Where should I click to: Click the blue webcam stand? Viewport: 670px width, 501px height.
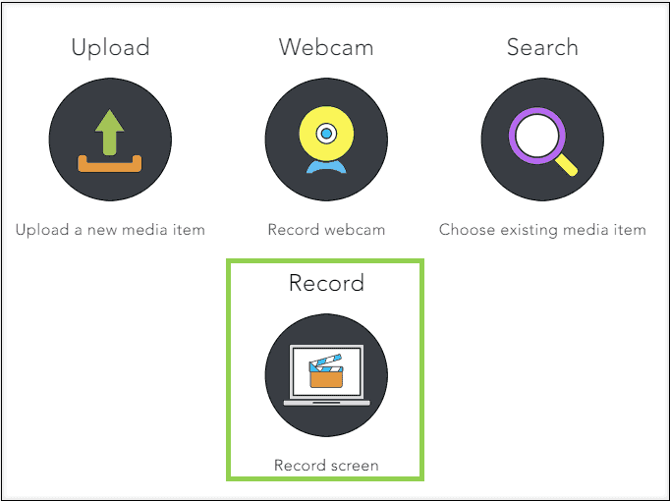pos(326,167)
